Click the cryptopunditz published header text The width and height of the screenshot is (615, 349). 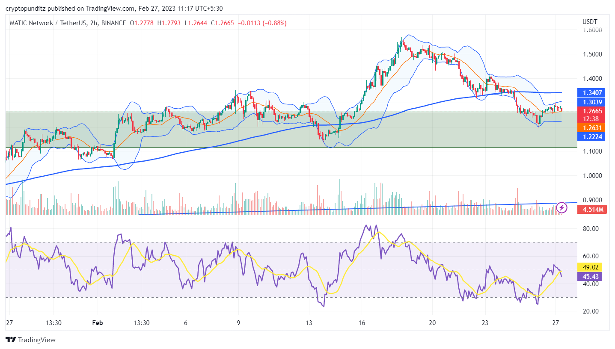pos(114,8)
